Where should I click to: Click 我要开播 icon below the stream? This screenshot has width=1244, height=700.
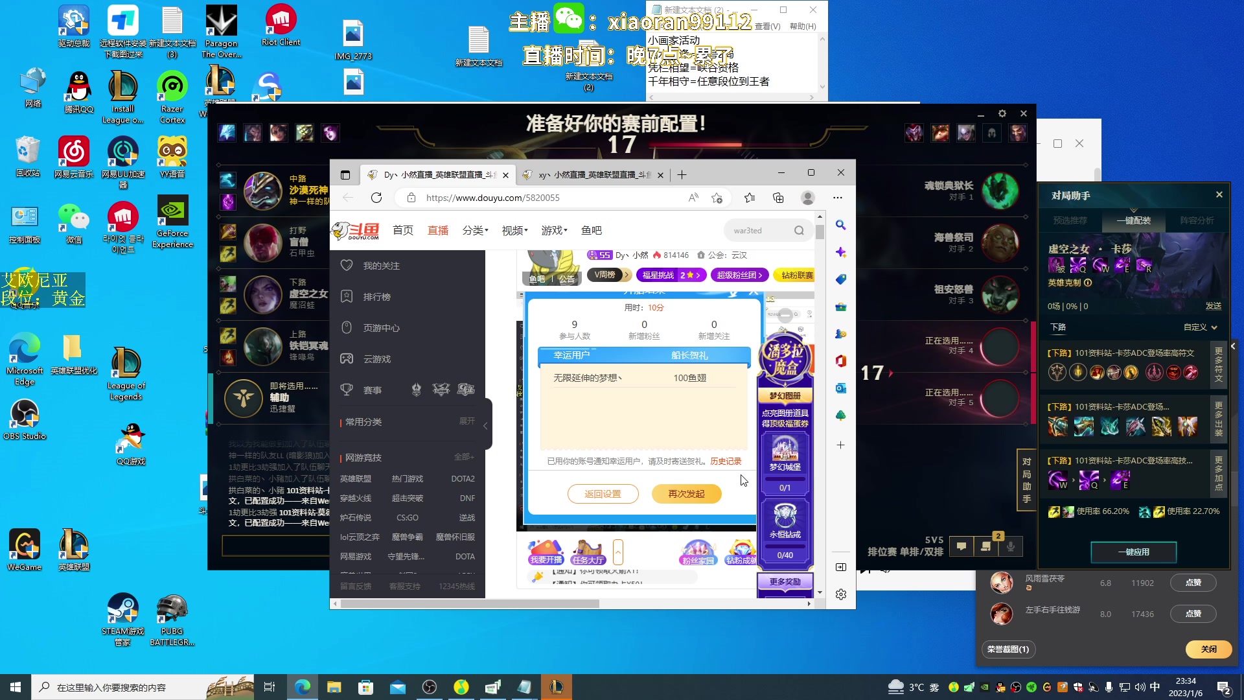tap(546, 552)
